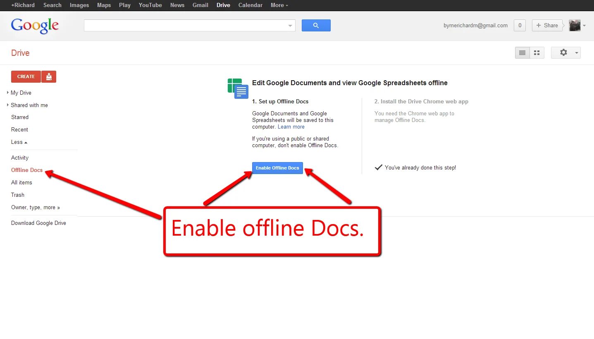The image size is (594, 339).
Task: Click the byrnerichardm@gmail.com address
Action: click(x=475, y=26)
